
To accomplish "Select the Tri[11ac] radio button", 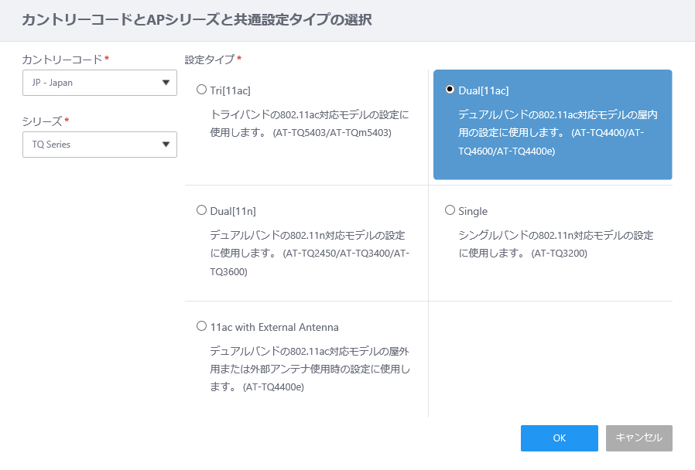I will tap(202, 90).
